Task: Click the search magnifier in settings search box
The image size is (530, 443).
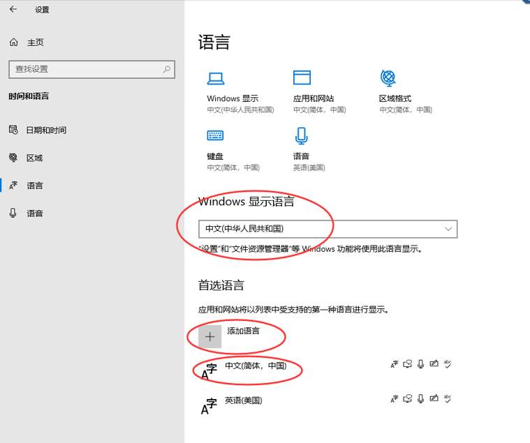Action: (x=167, y=69)
